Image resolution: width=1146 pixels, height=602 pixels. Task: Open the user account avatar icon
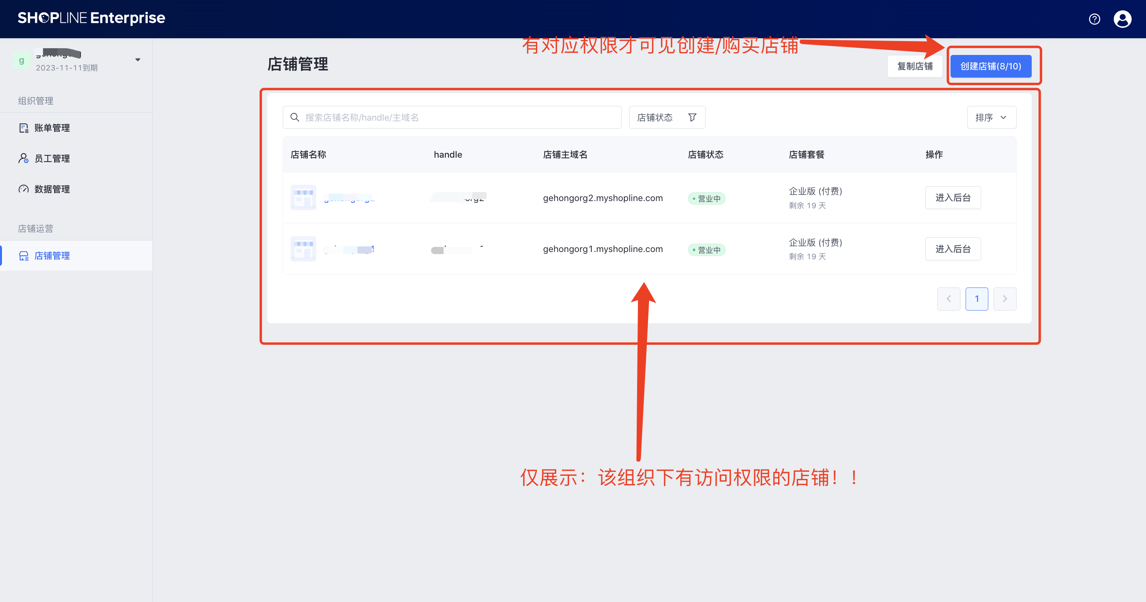(x=1122, y=19)
